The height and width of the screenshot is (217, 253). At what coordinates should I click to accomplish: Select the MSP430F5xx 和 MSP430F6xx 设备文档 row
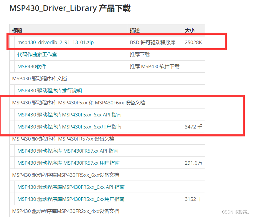tap(107, 103)
